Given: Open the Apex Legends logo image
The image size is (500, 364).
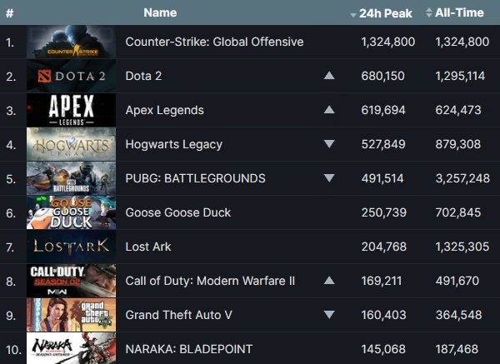Looking at the screenshot, I should (72, 110).
